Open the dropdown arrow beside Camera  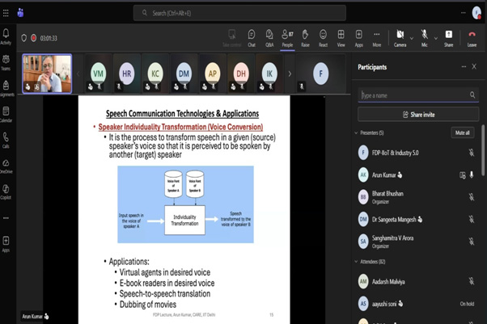pos(412,38)
